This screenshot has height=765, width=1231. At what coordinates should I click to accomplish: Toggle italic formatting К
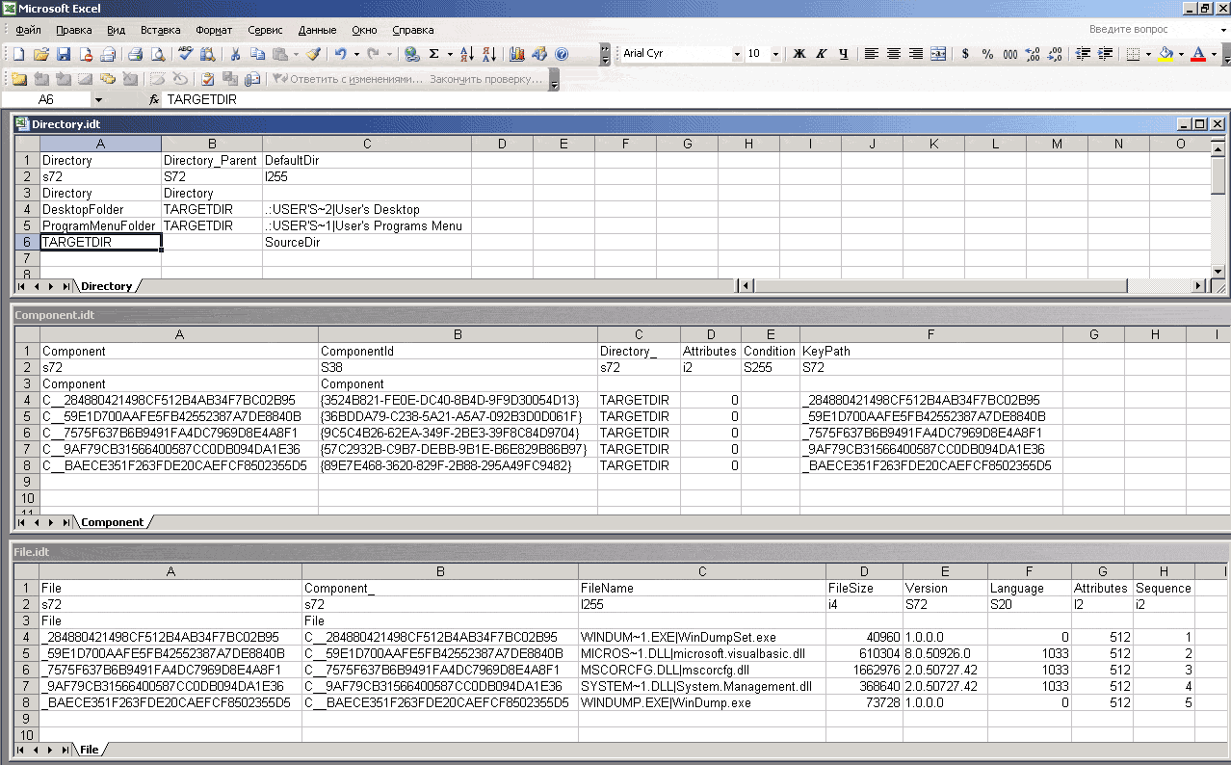[821, 54]
